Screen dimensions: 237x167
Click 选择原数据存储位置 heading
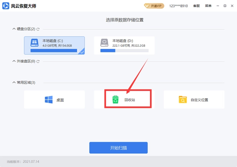coord(125,20)
